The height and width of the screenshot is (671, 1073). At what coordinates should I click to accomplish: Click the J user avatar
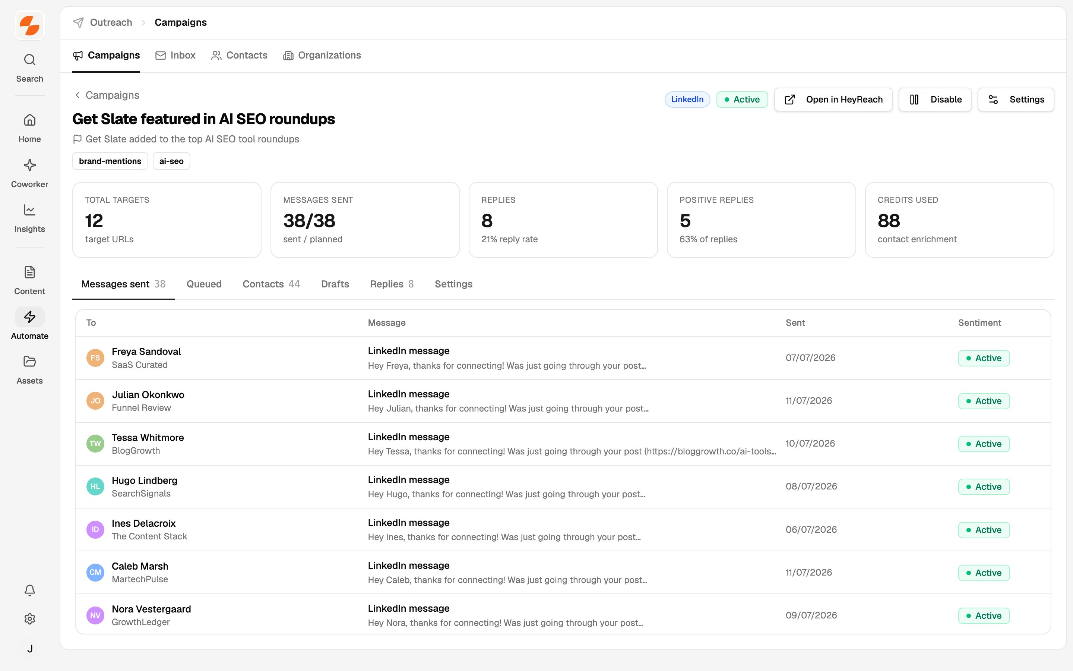pos(30,648)
